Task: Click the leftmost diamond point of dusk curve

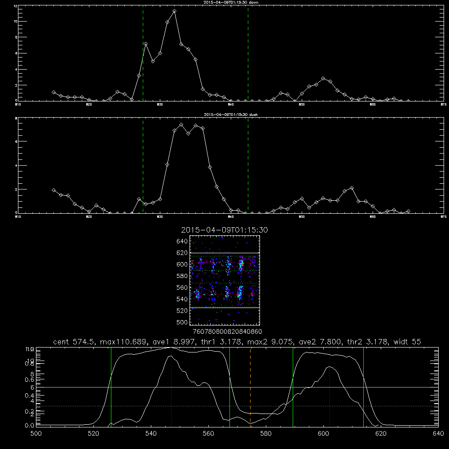Action: pos(53,190)
